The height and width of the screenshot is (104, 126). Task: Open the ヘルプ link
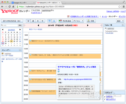pos(123,11)
